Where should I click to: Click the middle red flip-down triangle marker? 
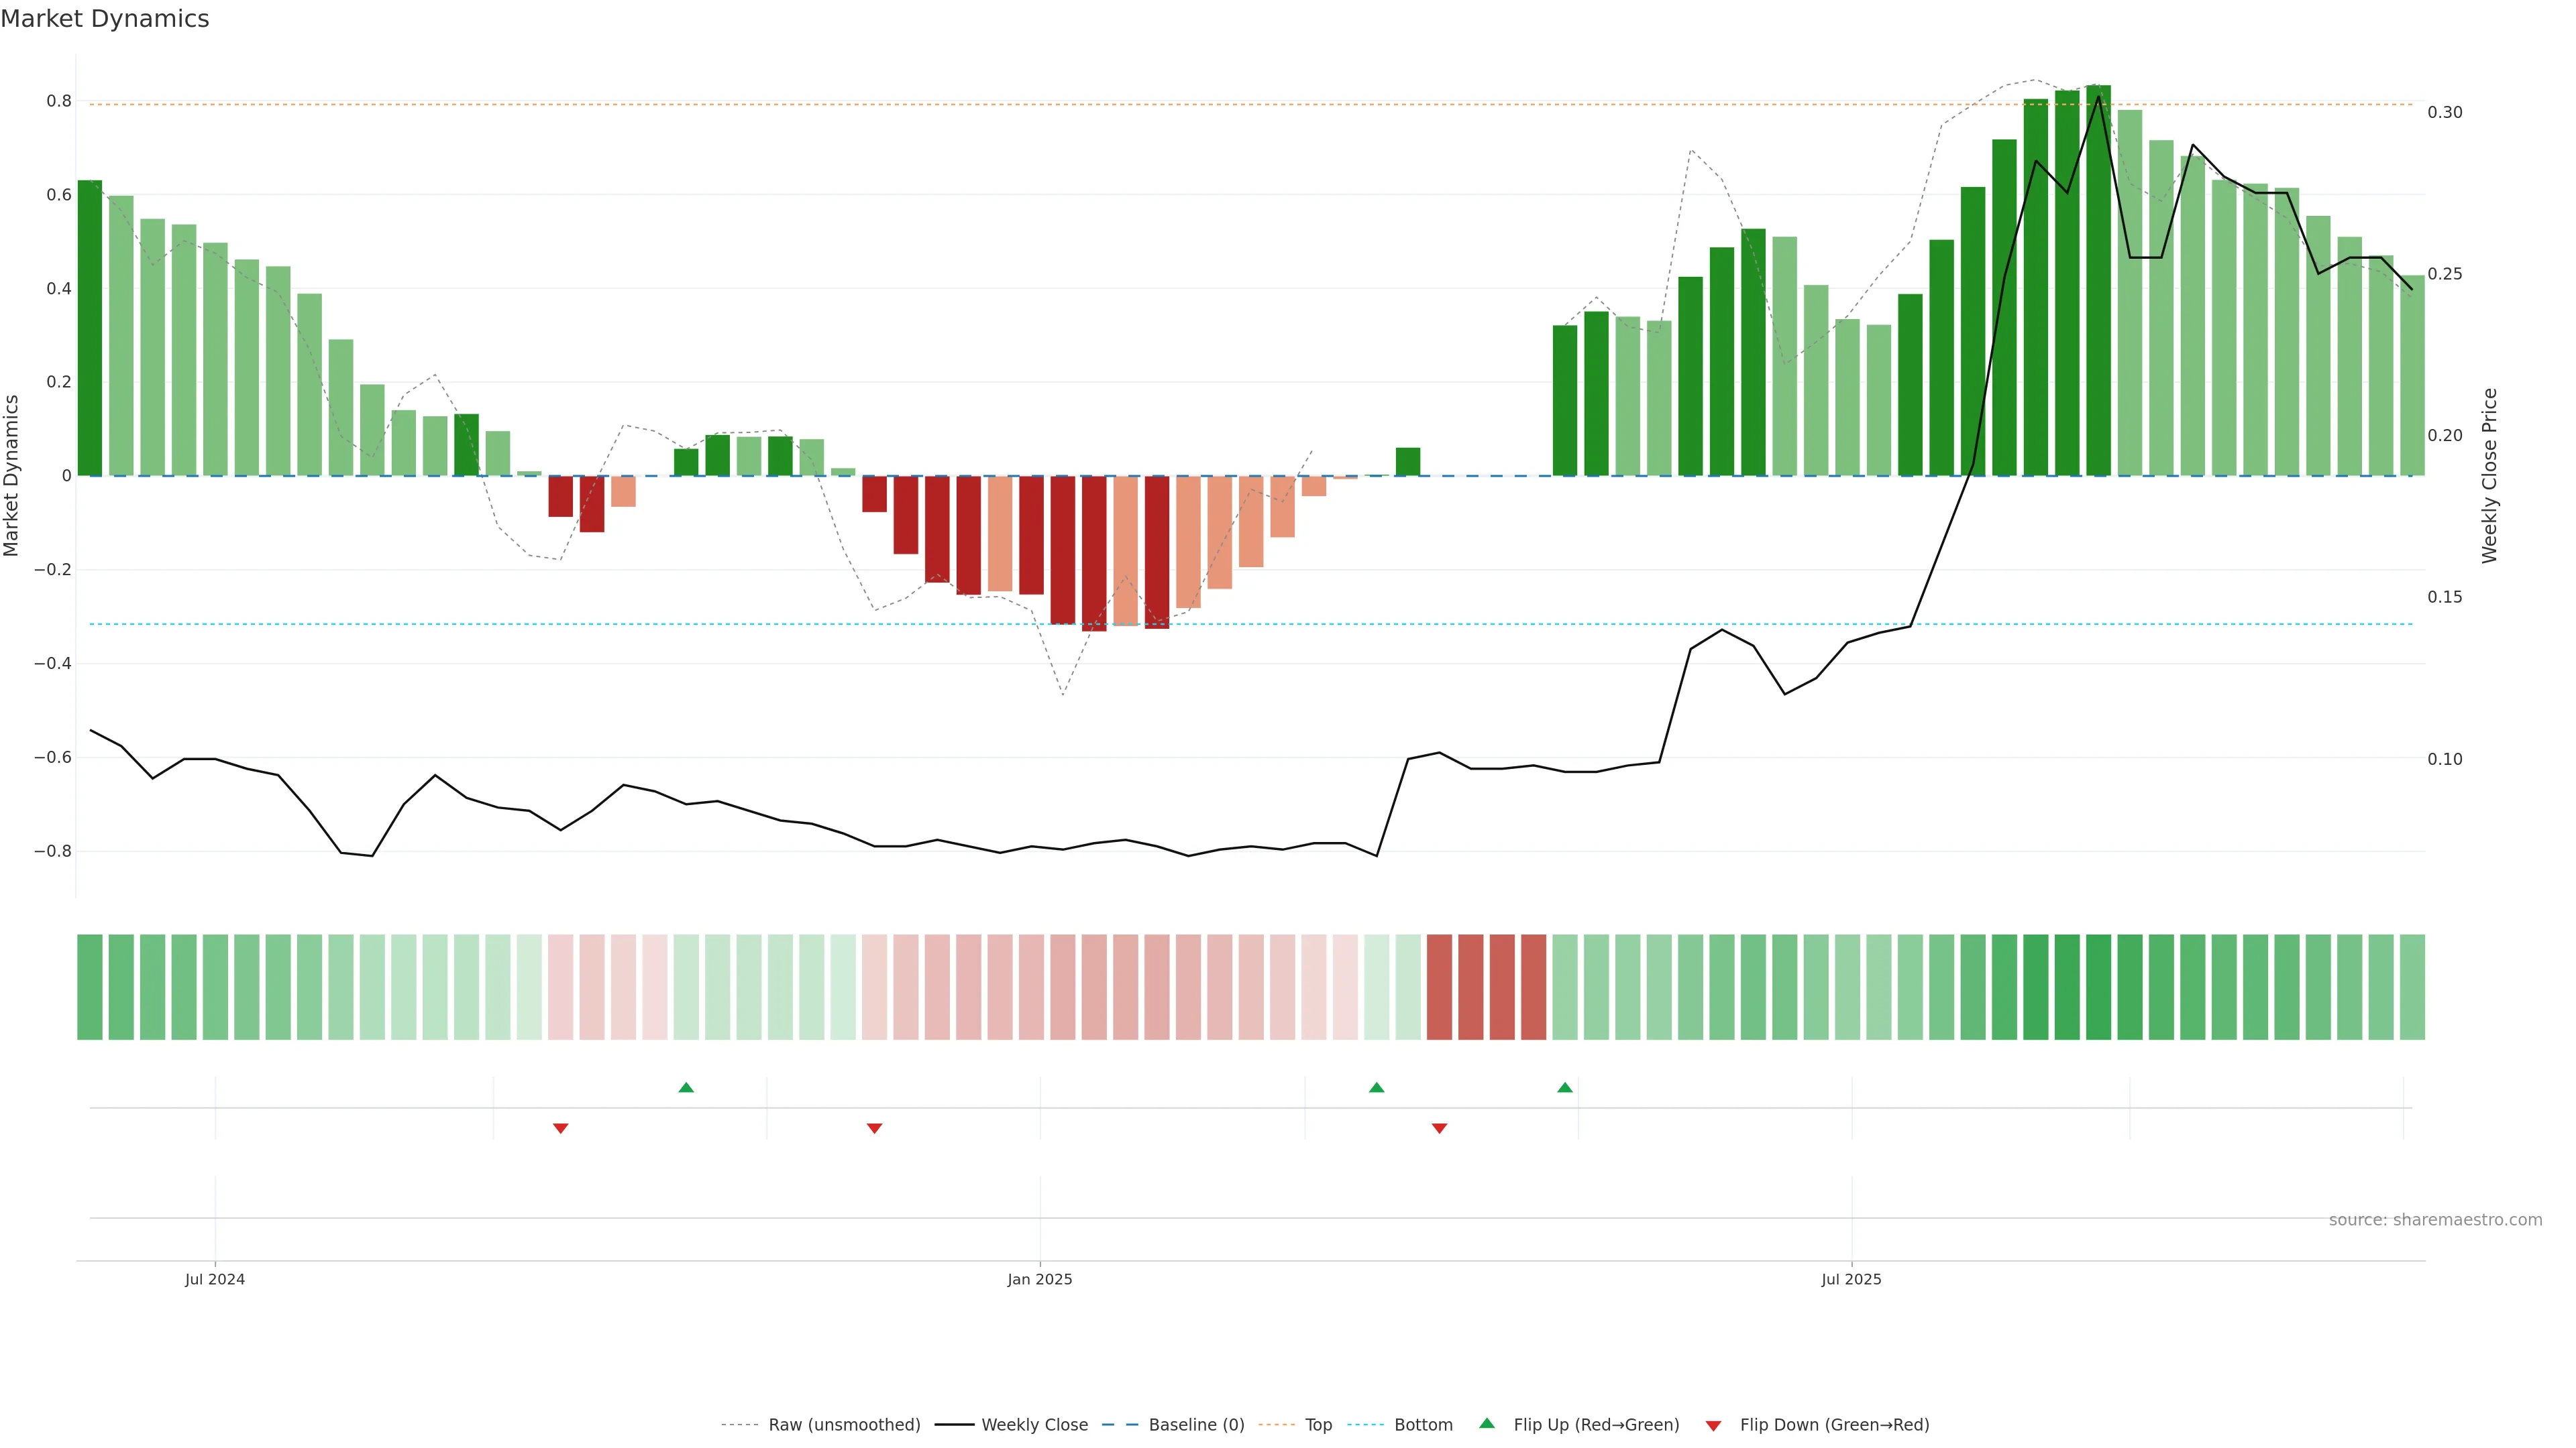[875, 1128]
